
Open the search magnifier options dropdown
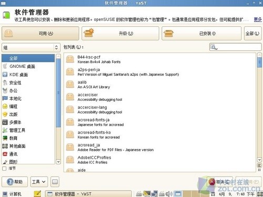pos(214,47)
